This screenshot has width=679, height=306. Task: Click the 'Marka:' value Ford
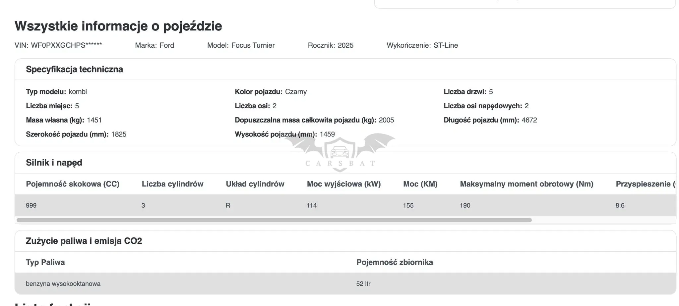[167, 45]
